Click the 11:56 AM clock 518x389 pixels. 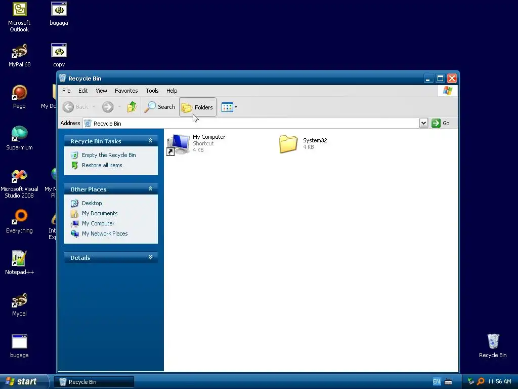point(499,381)
